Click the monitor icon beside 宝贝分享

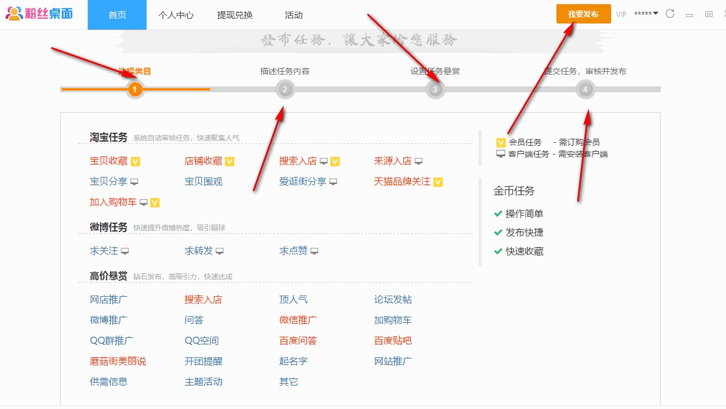pos(134,182)
